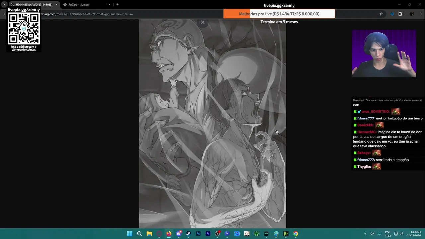This screenshot has height=239, width=425.
Task: Click chat username Danizkkk
Action: (366, 125)
